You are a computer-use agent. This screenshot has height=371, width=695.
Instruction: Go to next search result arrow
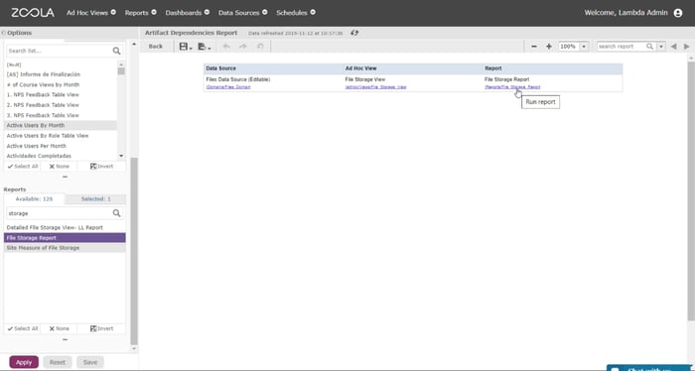pos(687,47)
